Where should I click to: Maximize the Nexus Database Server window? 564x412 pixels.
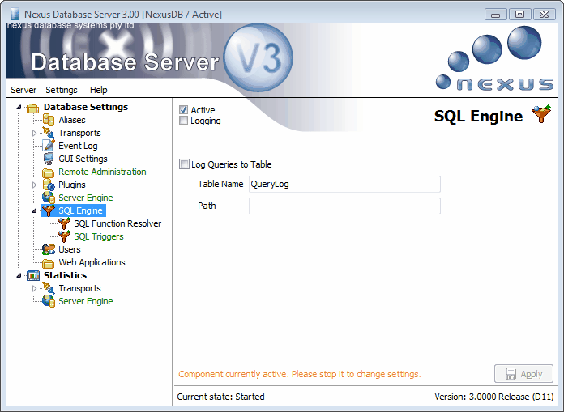coord(519,15)
